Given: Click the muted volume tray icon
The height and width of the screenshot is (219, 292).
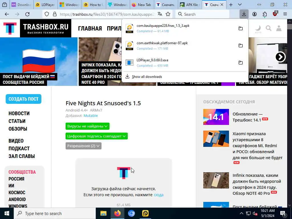Looking at the screenshot, I should click(255, 213).
